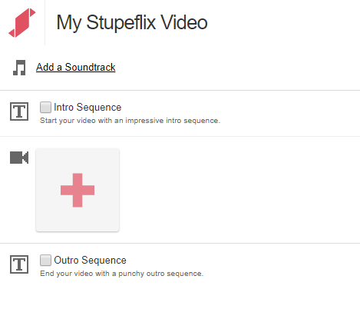This screenshot has height=309, width=360.
Task: Click the Intro Sequence text icon
Action: point(19,111)
